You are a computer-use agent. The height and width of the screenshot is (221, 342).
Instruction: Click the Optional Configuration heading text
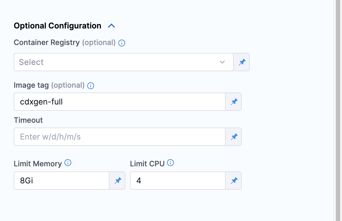point(57,26)
